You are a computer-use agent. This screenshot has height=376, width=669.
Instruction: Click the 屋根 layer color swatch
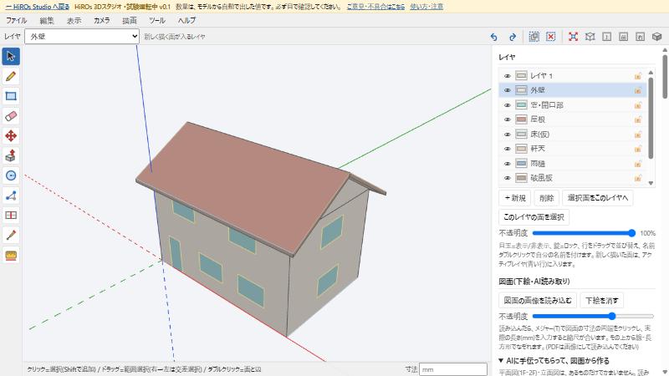(x=521, y=119)
